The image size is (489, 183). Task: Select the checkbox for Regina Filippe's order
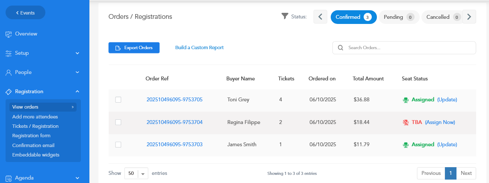click(119, 122)
